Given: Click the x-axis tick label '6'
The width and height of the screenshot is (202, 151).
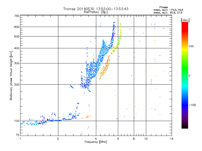Looking at the screenshot, I should (x=118, y=139).
